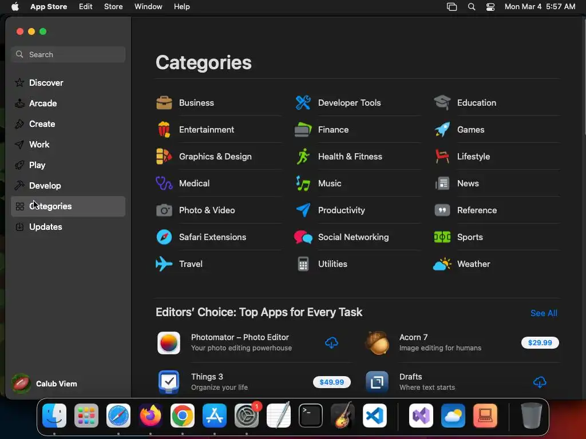Open Terminal from the Dock
The width and height of the screenshot is (586, 439).
tap(311, 416)
